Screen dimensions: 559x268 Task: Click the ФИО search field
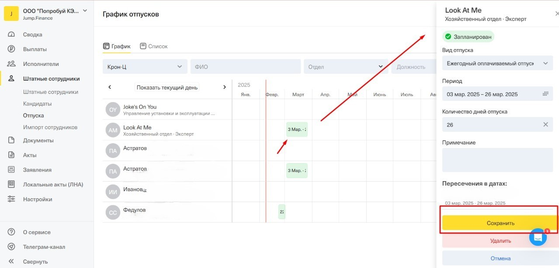tap(245, 67)
